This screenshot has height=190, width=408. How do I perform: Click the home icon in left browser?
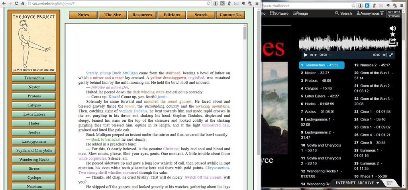tap(24, 3)
